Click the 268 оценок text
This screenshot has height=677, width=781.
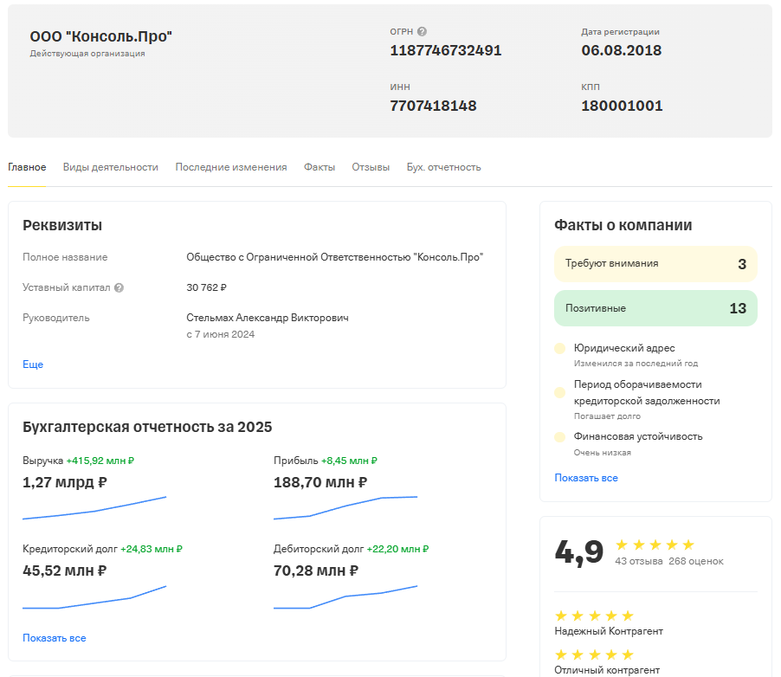(x=696, y=562)
